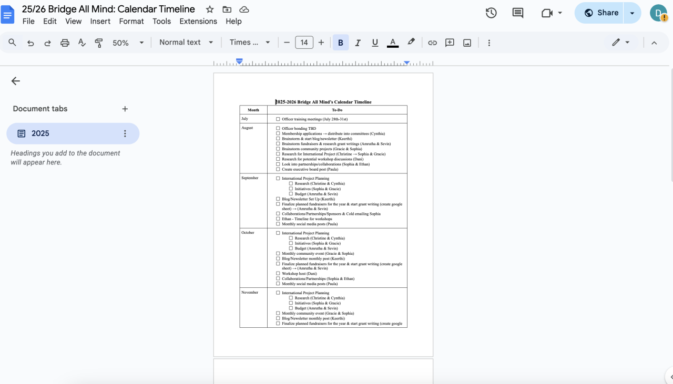Tick the Officer bonding TBD checkbox

278,128
